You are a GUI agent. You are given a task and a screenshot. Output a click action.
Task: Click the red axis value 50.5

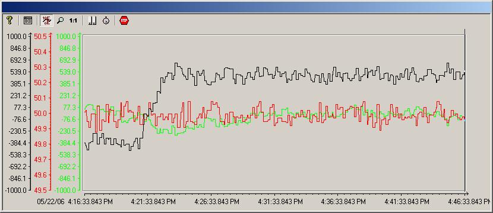[40, 36]
